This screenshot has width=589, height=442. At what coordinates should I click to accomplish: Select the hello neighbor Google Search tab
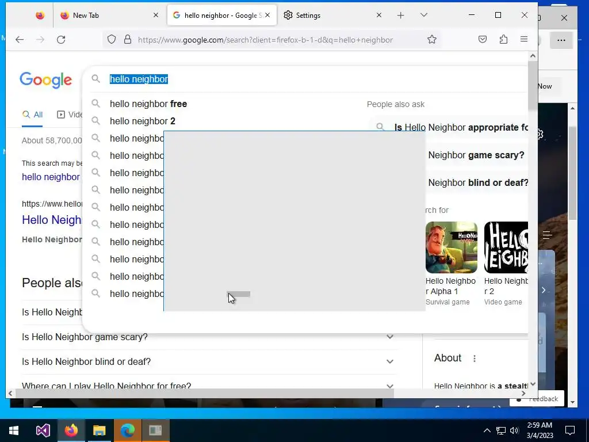coord(221,16)
